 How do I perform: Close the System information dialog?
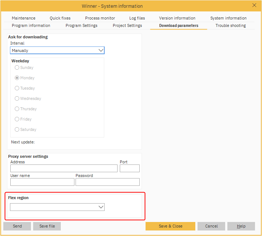click(x=254, y=5)
